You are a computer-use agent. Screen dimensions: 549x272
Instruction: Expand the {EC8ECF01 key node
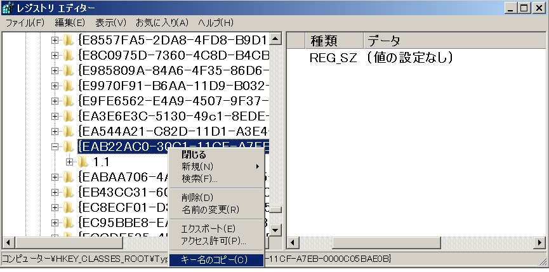click(55, 207)
